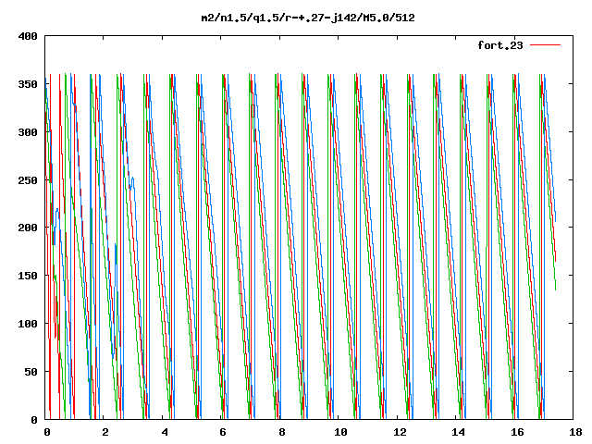
Task: Click the y-axis label 300
Action: pyautogui.click(x=28, y=132)
